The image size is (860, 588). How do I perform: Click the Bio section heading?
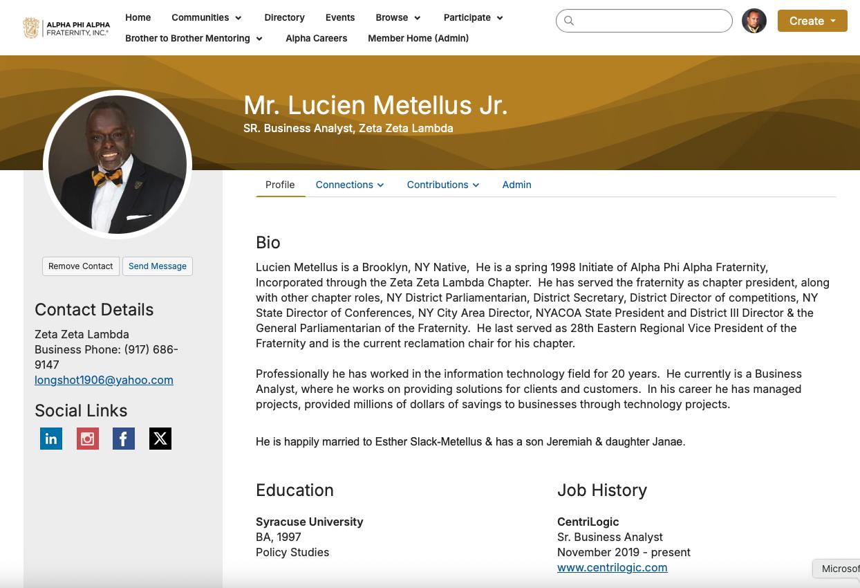click(268, 242)
